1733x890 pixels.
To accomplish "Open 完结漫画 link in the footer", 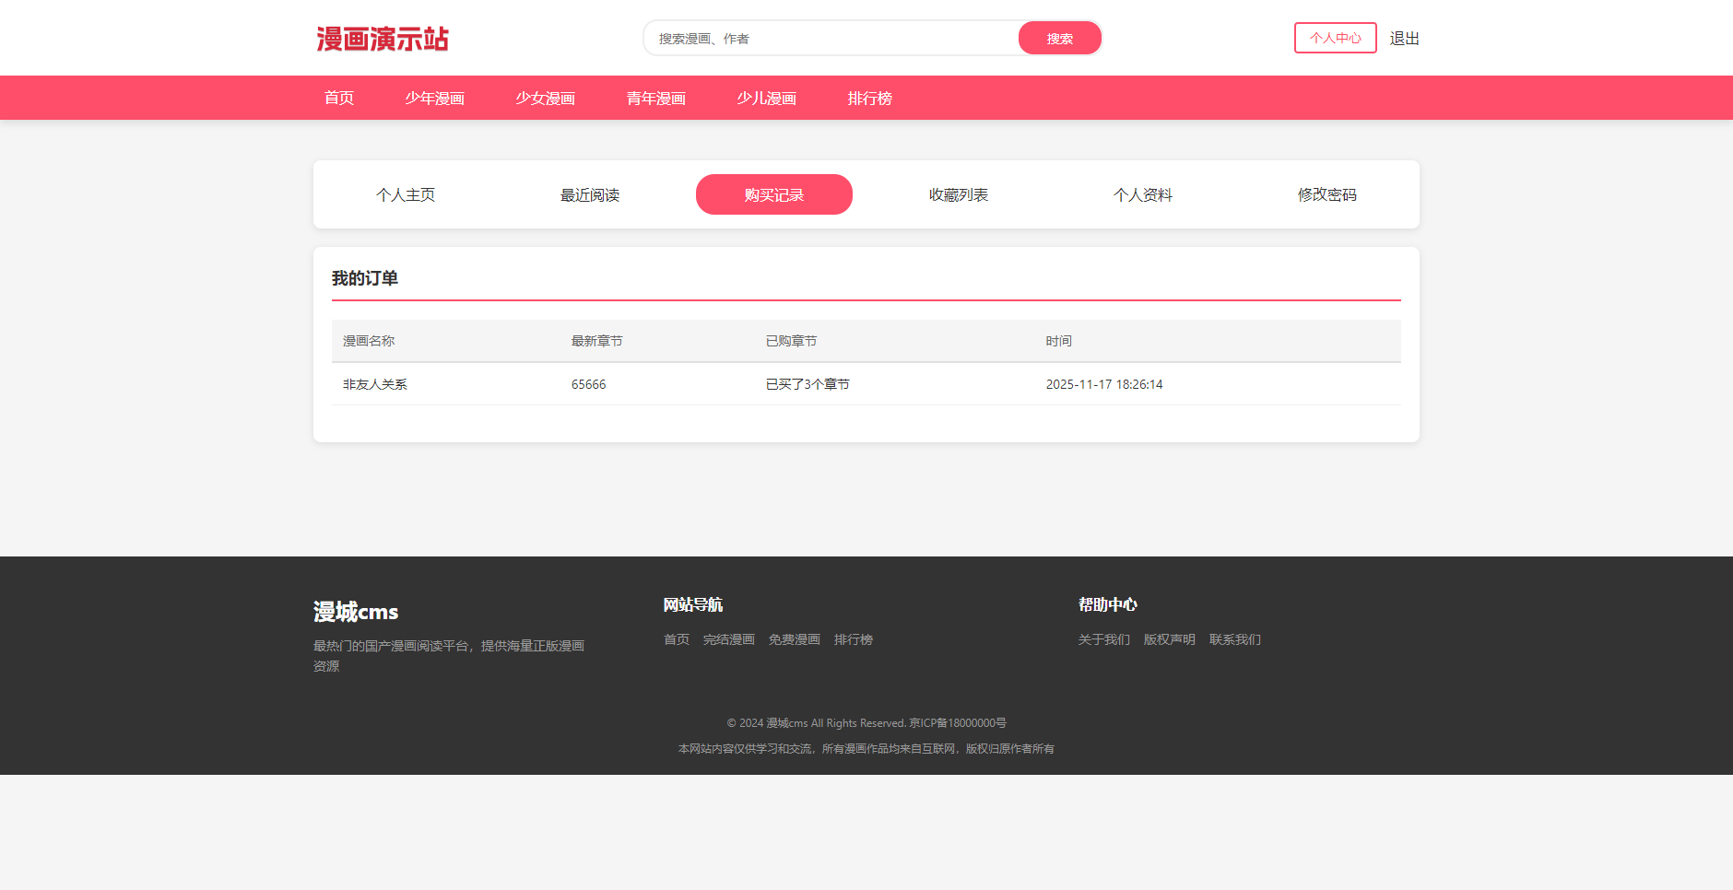I will (728, 639).
